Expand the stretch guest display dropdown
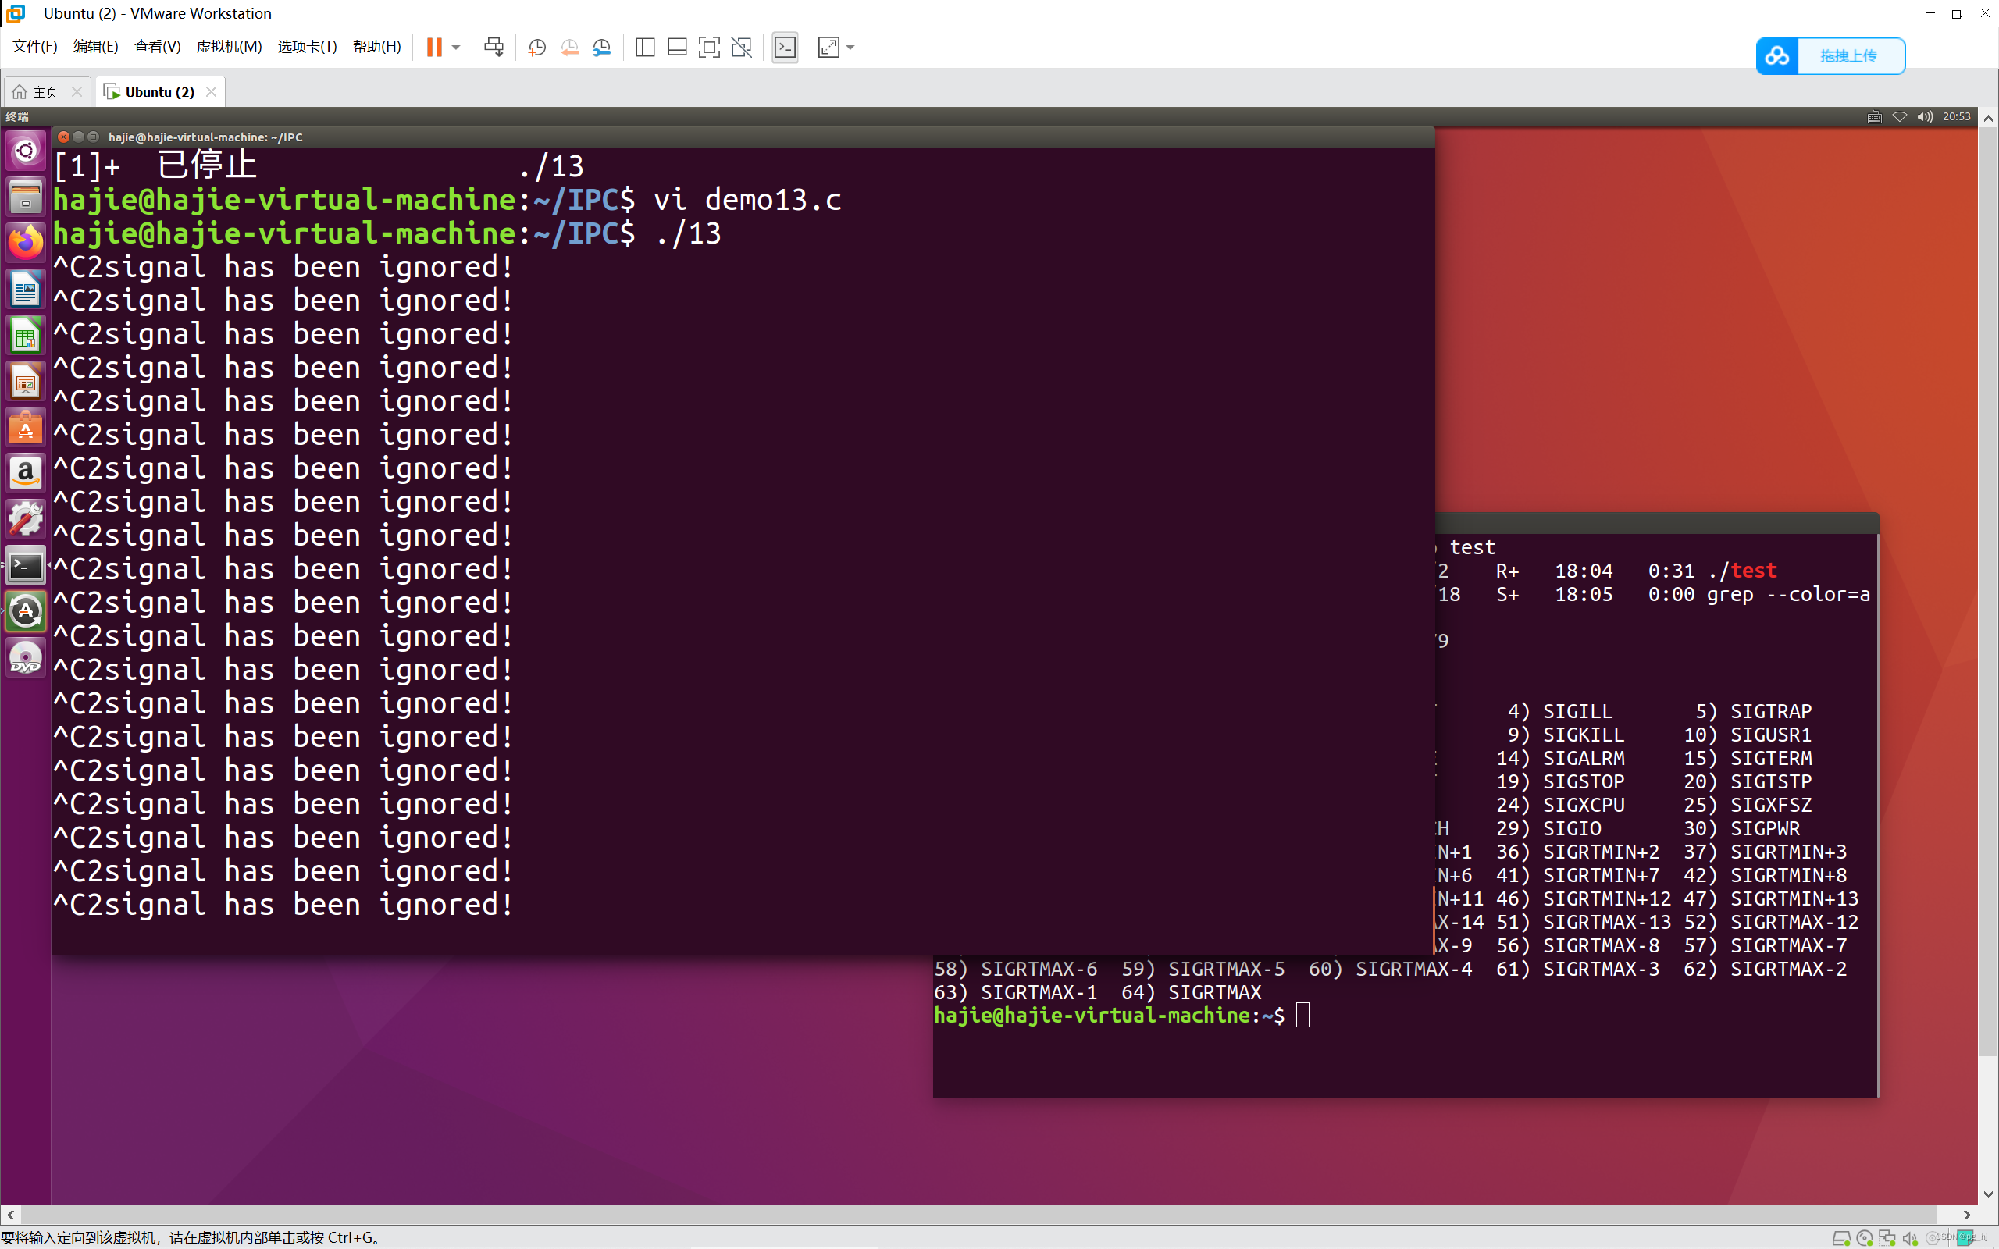1999x1249 pixels. 851,48
